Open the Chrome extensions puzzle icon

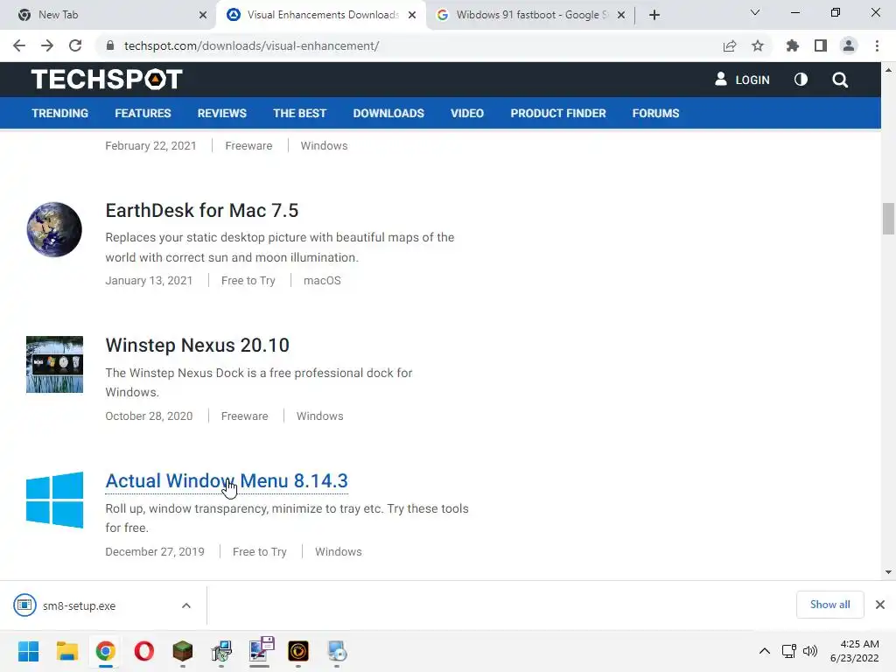[x=793, y=45]
